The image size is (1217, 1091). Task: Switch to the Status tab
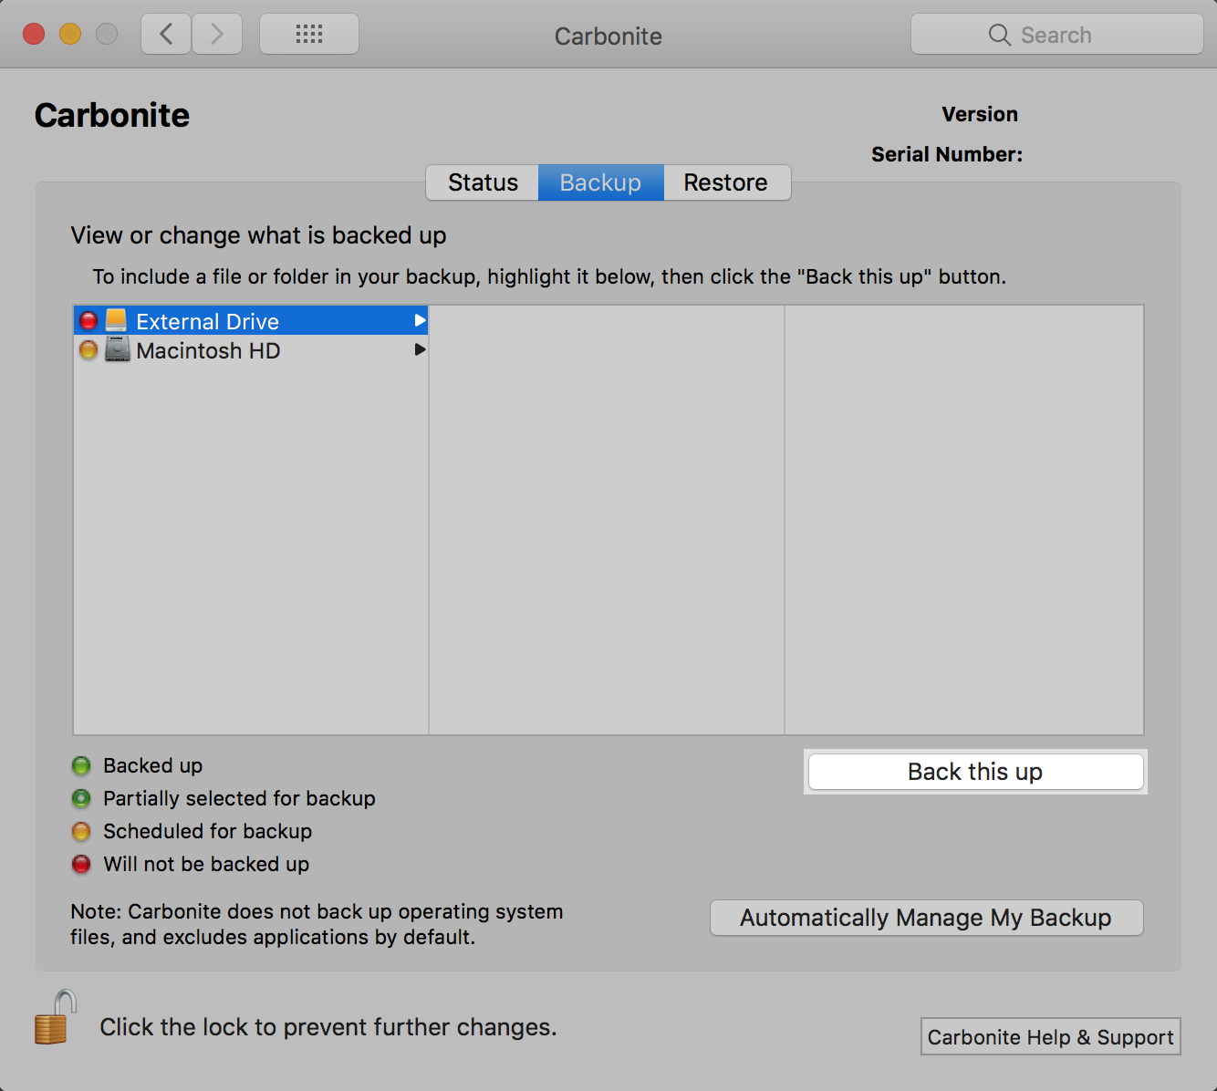(x=482, y=182)
